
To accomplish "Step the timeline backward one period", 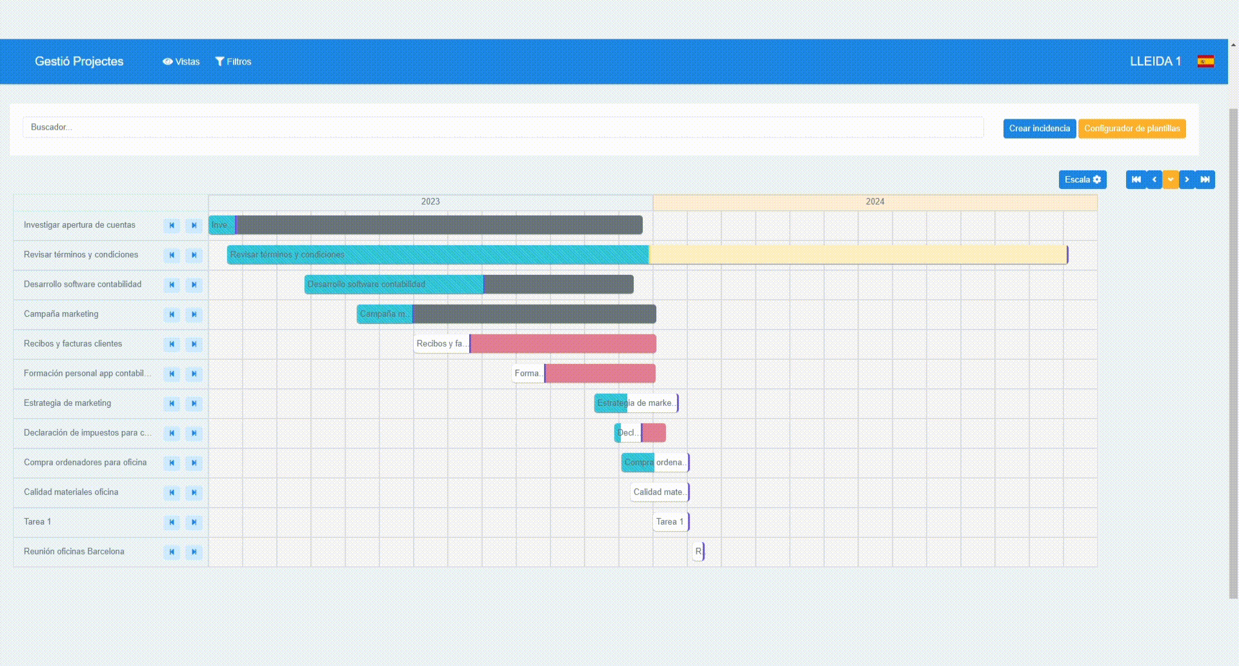I will point(1154,179).
